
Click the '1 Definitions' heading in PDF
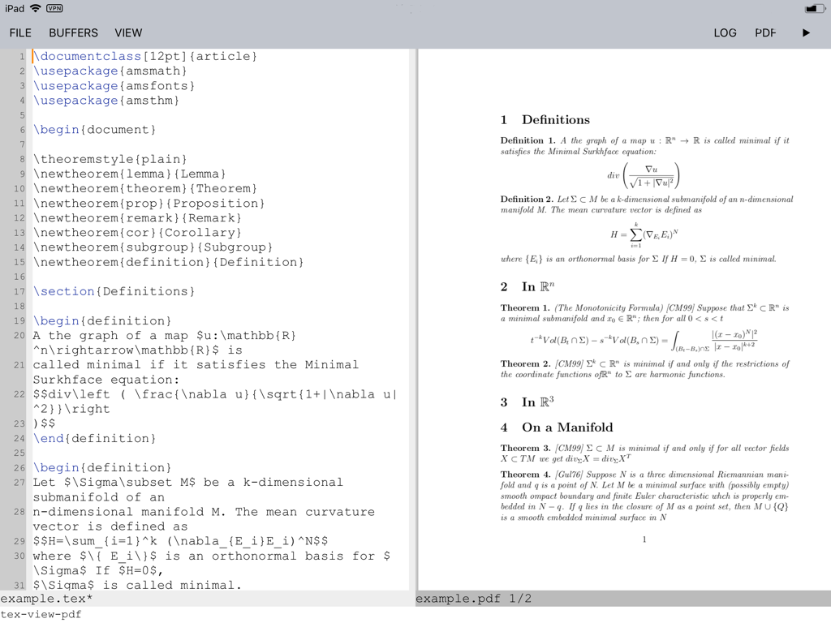pos(545,120)
